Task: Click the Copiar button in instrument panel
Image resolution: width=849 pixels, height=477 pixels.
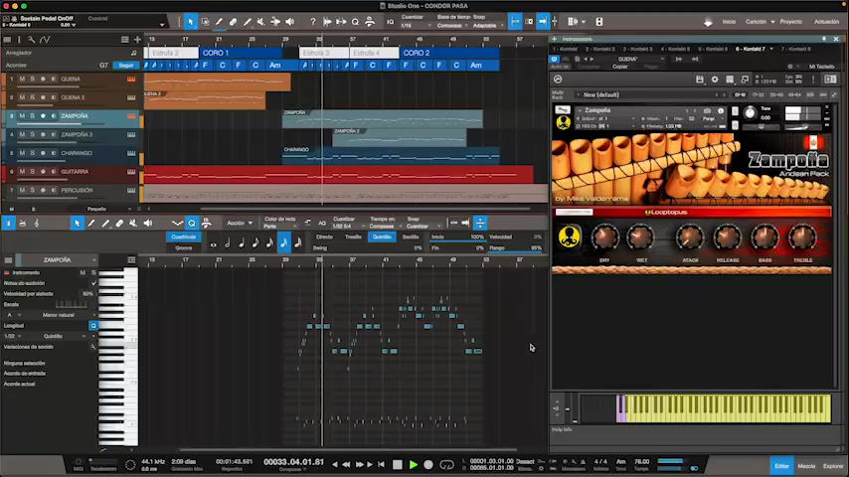Action: tap(620, 67)
